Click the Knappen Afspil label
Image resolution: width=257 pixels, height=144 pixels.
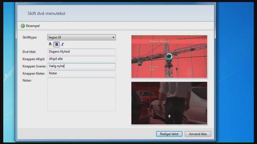(x=34, y=59)
